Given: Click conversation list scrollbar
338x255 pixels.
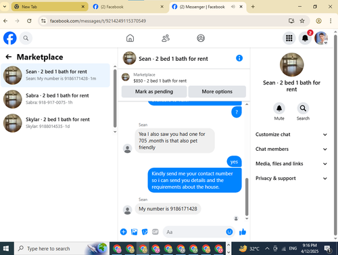Looking at the screenshot, I should pos(115,99).
